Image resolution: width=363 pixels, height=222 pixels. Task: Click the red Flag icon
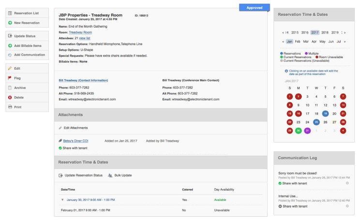[x=10, y=78]
